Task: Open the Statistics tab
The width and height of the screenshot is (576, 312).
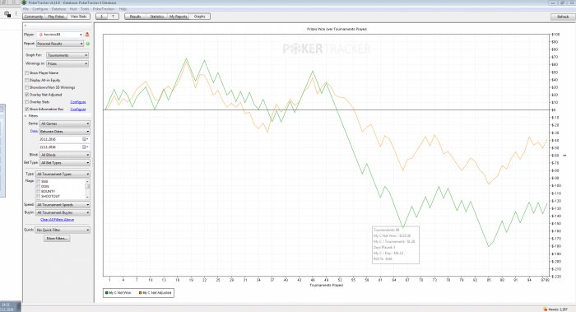Action: [157, 16]
